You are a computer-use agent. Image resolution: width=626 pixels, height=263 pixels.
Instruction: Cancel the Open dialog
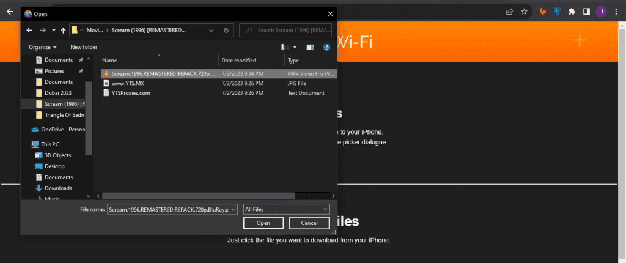tap(309, 223)
